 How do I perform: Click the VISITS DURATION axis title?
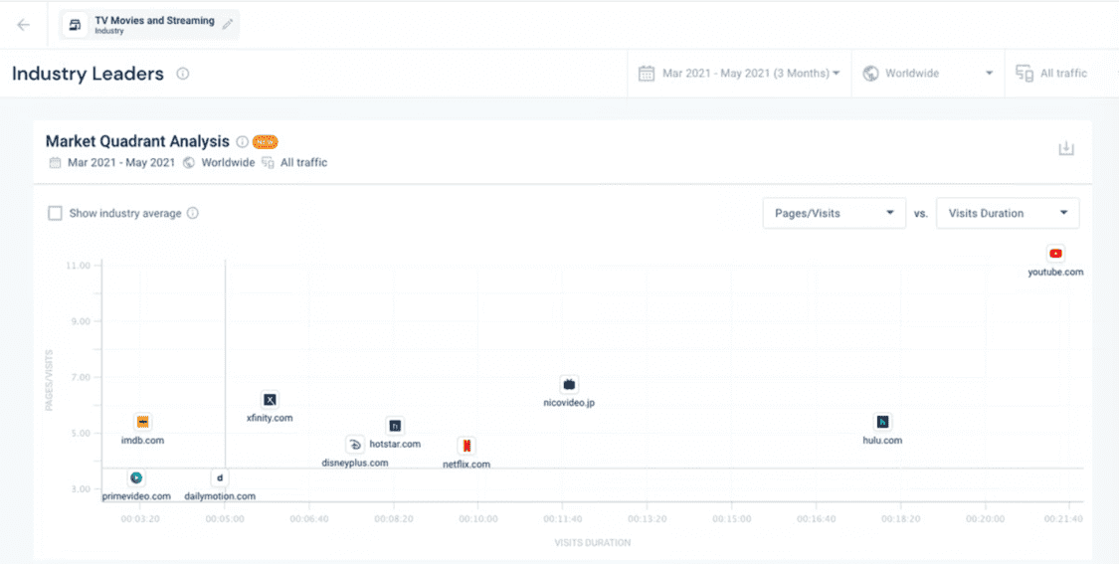coord(593,542)
